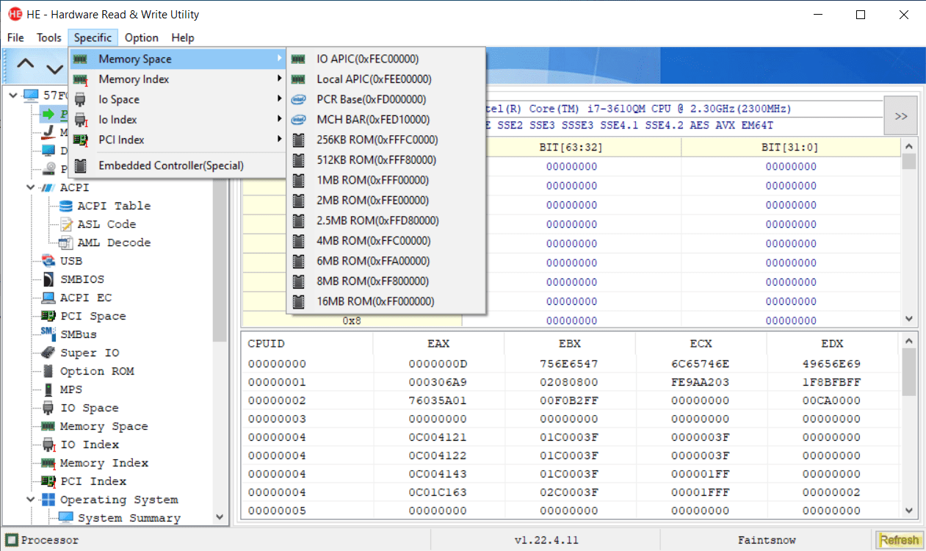
Task: Click EBX value 756E6547
Action: 570,364
